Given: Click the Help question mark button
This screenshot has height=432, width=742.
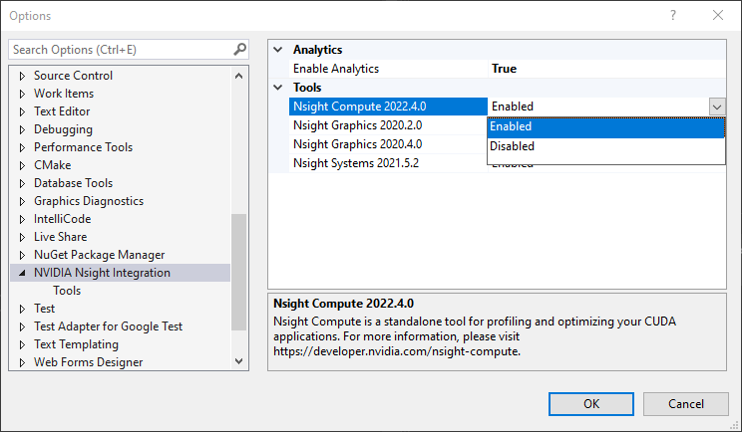Looking at the screenshot, I should click(x=673, y=16).
